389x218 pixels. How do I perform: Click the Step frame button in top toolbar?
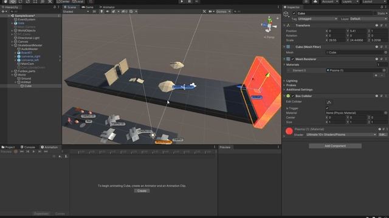pos(197,1)
